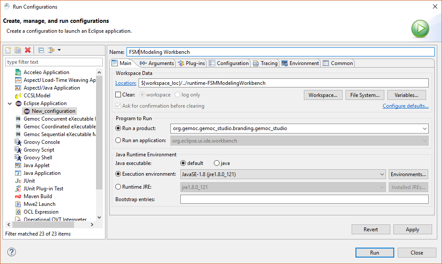Click the Variables... button

click(x=406, y=95)
